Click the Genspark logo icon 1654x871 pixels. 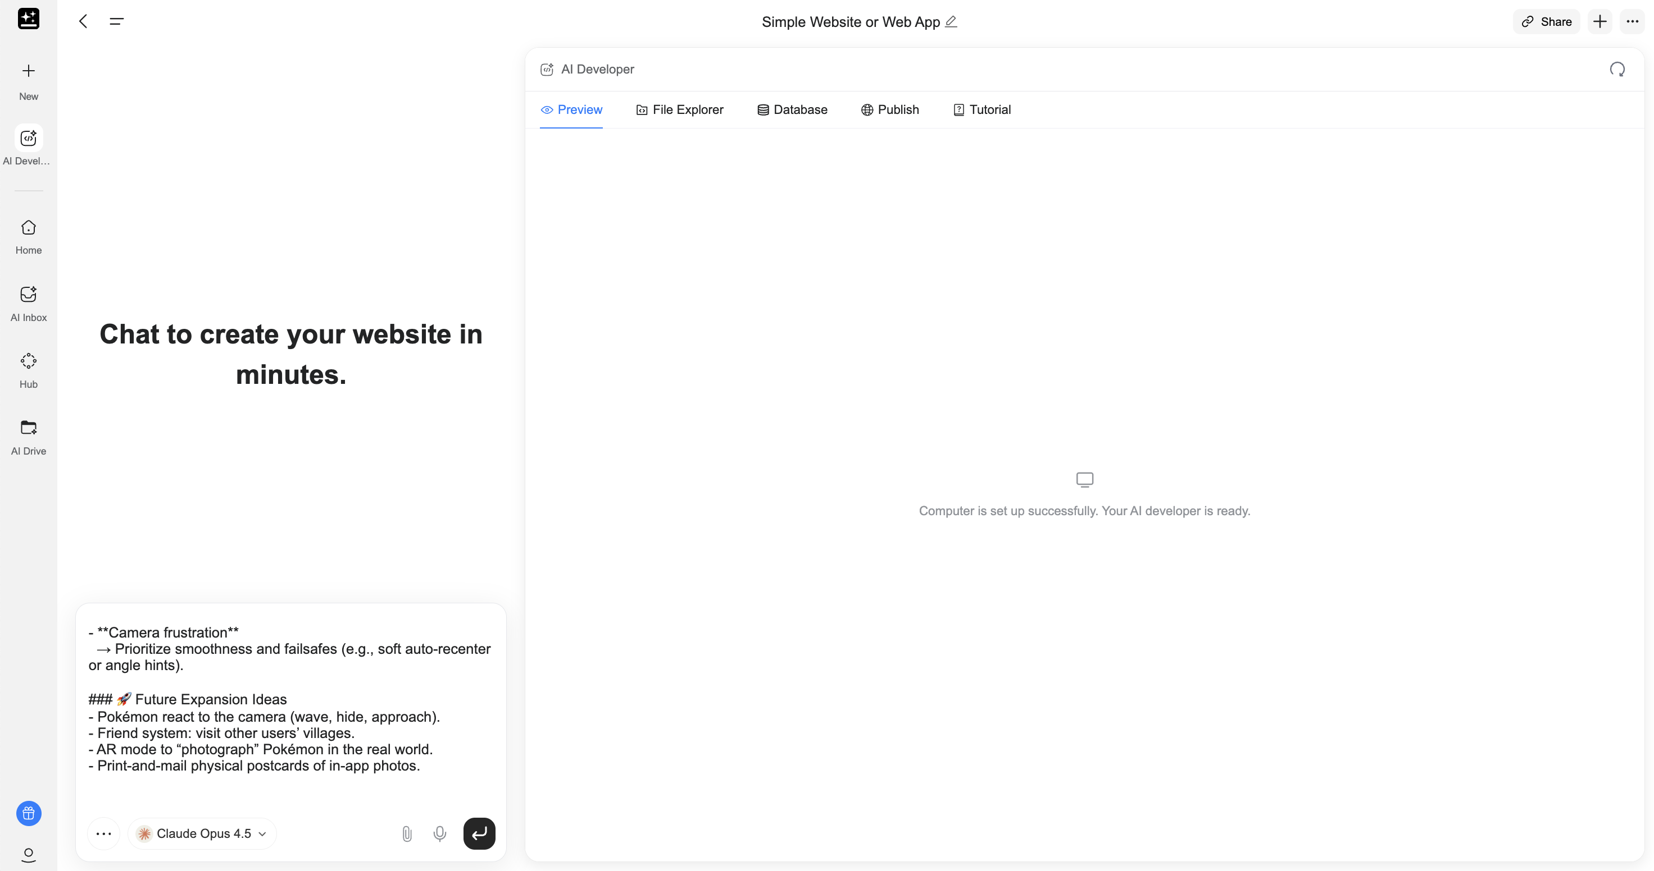click(x=28, y=19)
